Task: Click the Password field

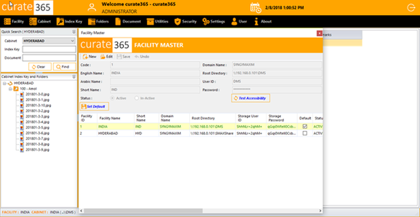Action: coord(277,90)
